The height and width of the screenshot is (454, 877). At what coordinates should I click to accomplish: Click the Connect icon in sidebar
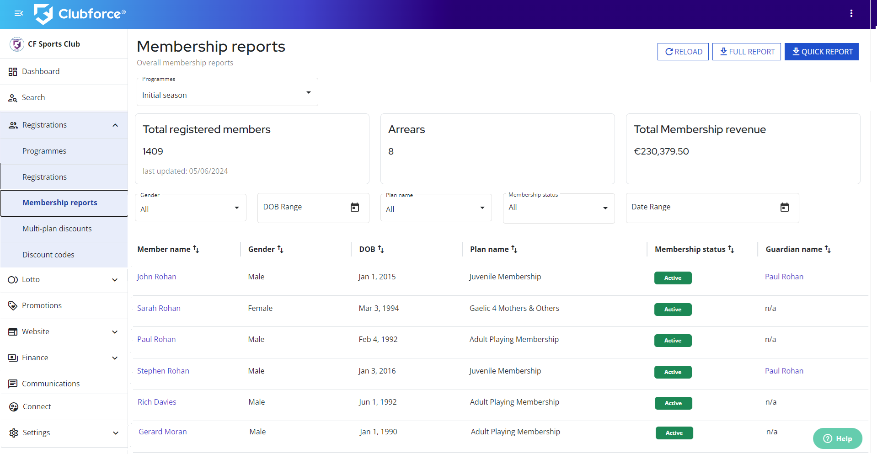(x=14, y=407)
